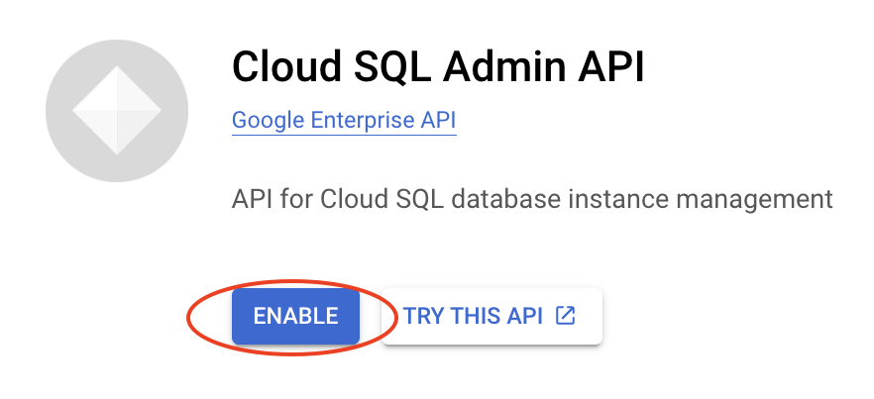Select the heading text Cloud SQL Admin API
This screenshot has height=399, width=874.
click(x=438, y=67)
